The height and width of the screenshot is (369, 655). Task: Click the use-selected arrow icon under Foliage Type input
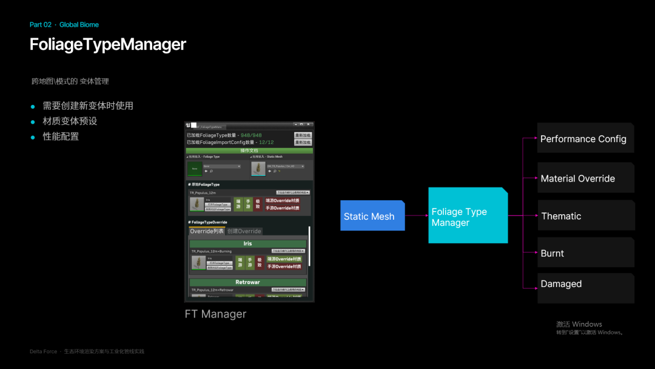(x=206, y=171)
